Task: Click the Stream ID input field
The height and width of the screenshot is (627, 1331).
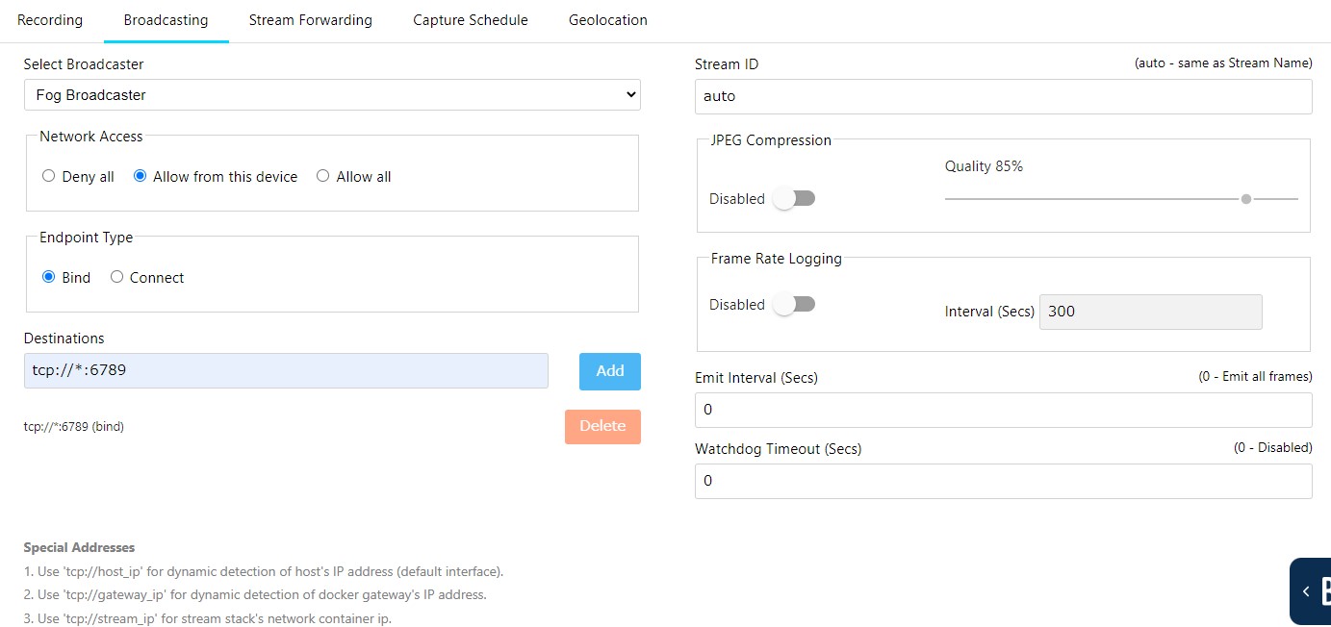Action: pyautogui.click(x=1003, y=96)
